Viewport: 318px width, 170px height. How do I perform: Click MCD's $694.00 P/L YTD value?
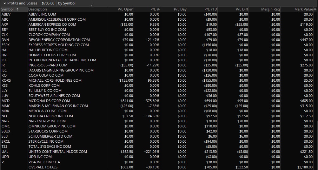(x=210, y=101)
